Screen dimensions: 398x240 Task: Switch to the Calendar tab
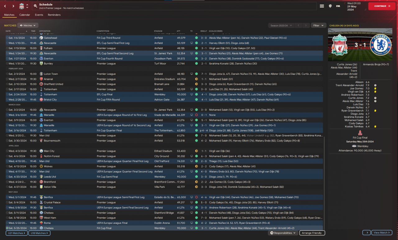coord(25,15)
